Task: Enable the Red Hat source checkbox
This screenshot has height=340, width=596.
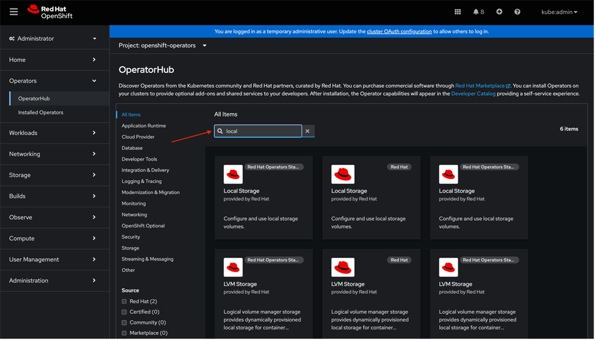Action: [124, 301]
